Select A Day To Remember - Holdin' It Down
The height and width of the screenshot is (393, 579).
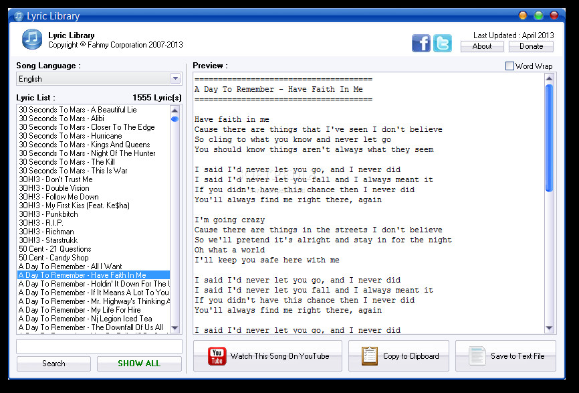(94, 284)
